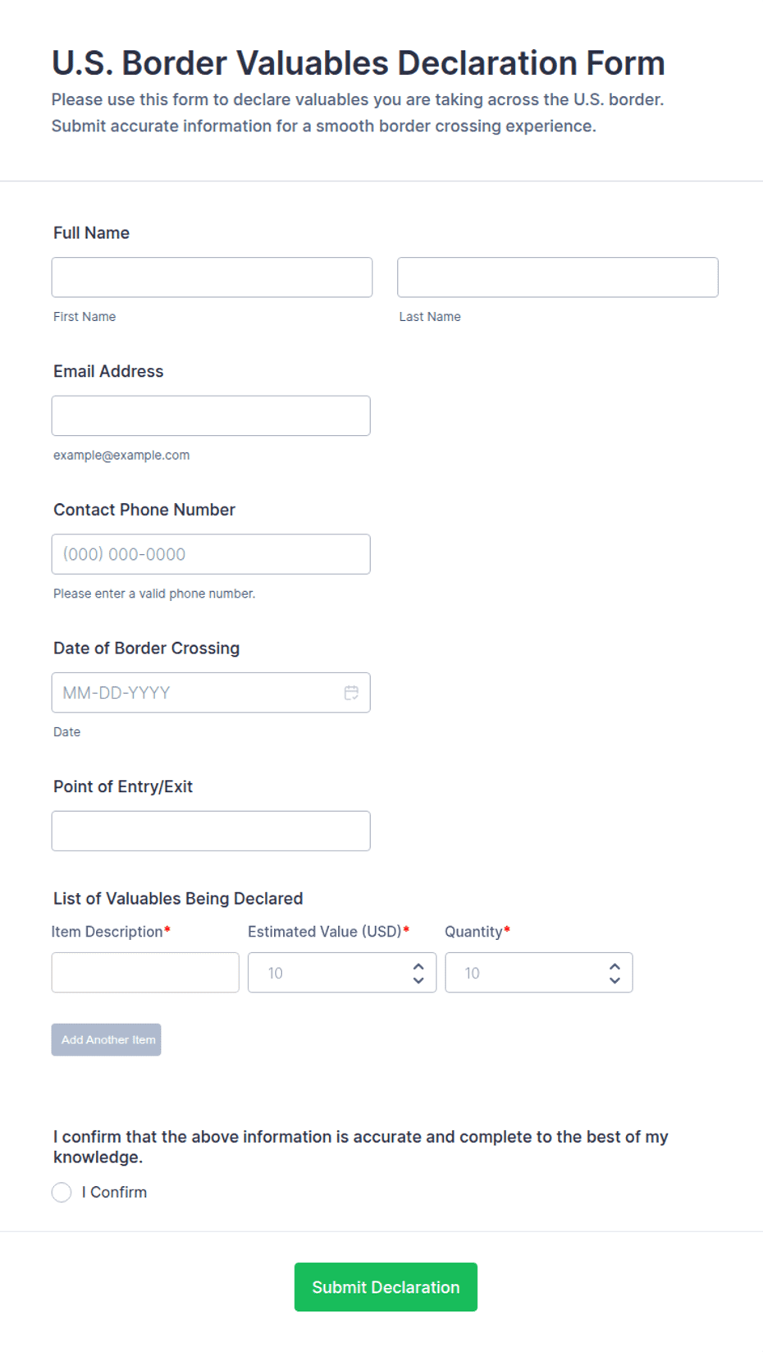Click the I Confirm label text

click(114, 1192)
